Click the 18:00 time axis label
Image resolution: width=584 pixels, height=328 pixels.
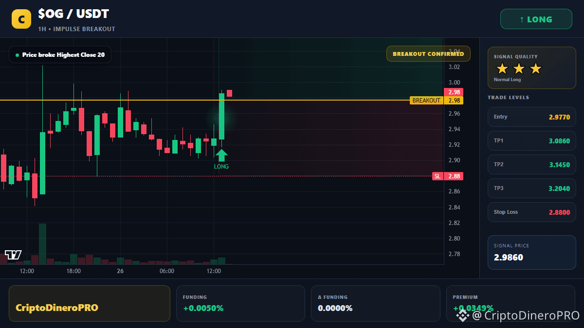pyautogui.click(x=73, y=271)
